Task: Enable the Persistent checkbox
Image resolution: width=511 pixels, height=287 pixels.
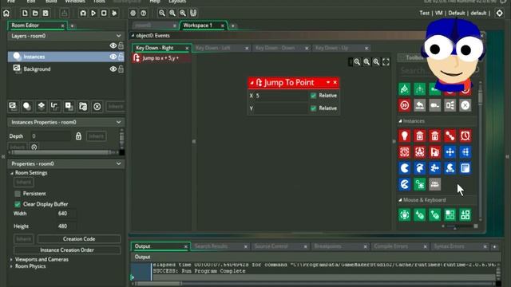Action: point(18,194)
